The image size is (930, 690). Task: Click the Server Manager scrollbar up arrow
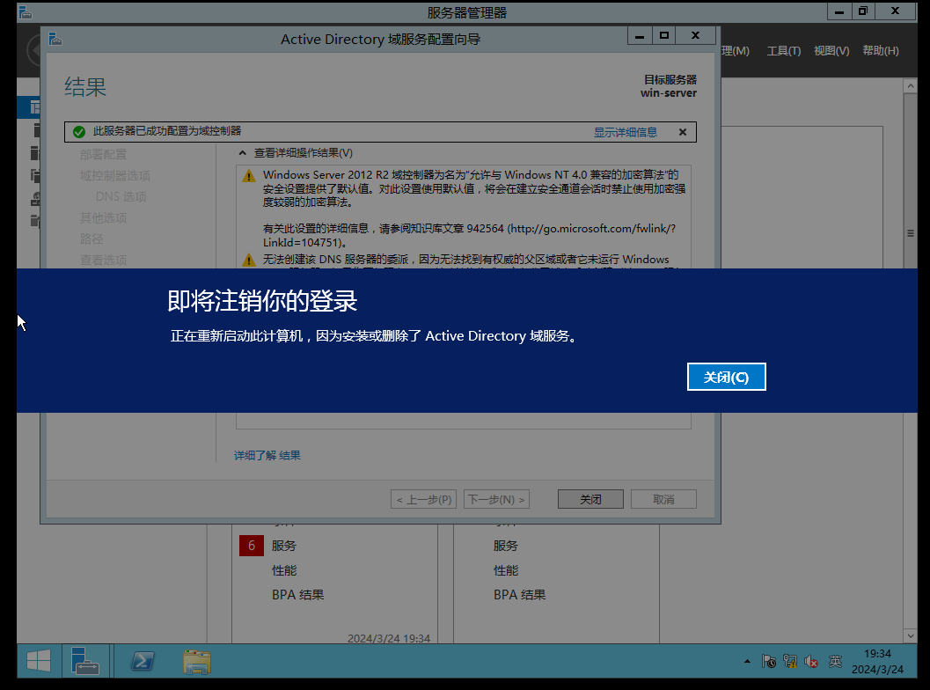tap(910, 86)
